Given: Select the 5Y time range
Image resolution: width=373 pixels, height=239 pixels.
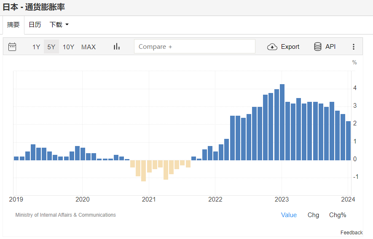Looking at the screenshot, I should click(51, 47).
